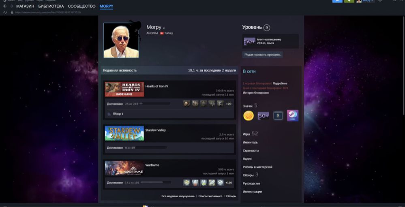Viewport: 405px width, 207px height.
Task: Click the 50+ badge in Значки row
Action: click(263, 116)
